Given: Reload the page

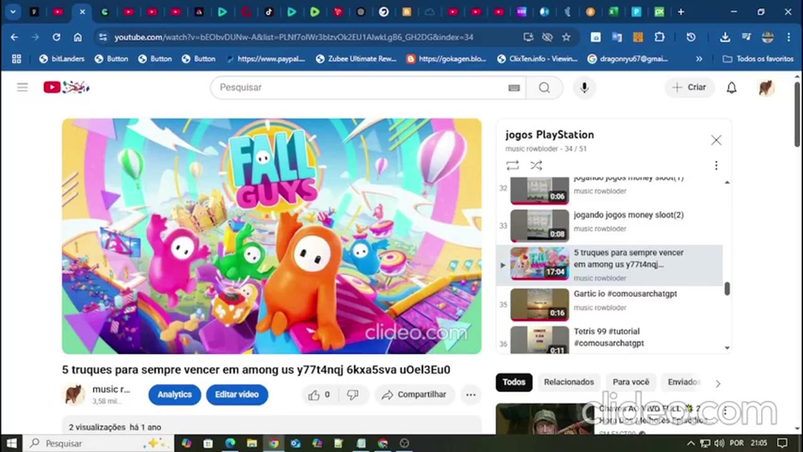Looking at the screenshot, I should (x=56, y=37).
